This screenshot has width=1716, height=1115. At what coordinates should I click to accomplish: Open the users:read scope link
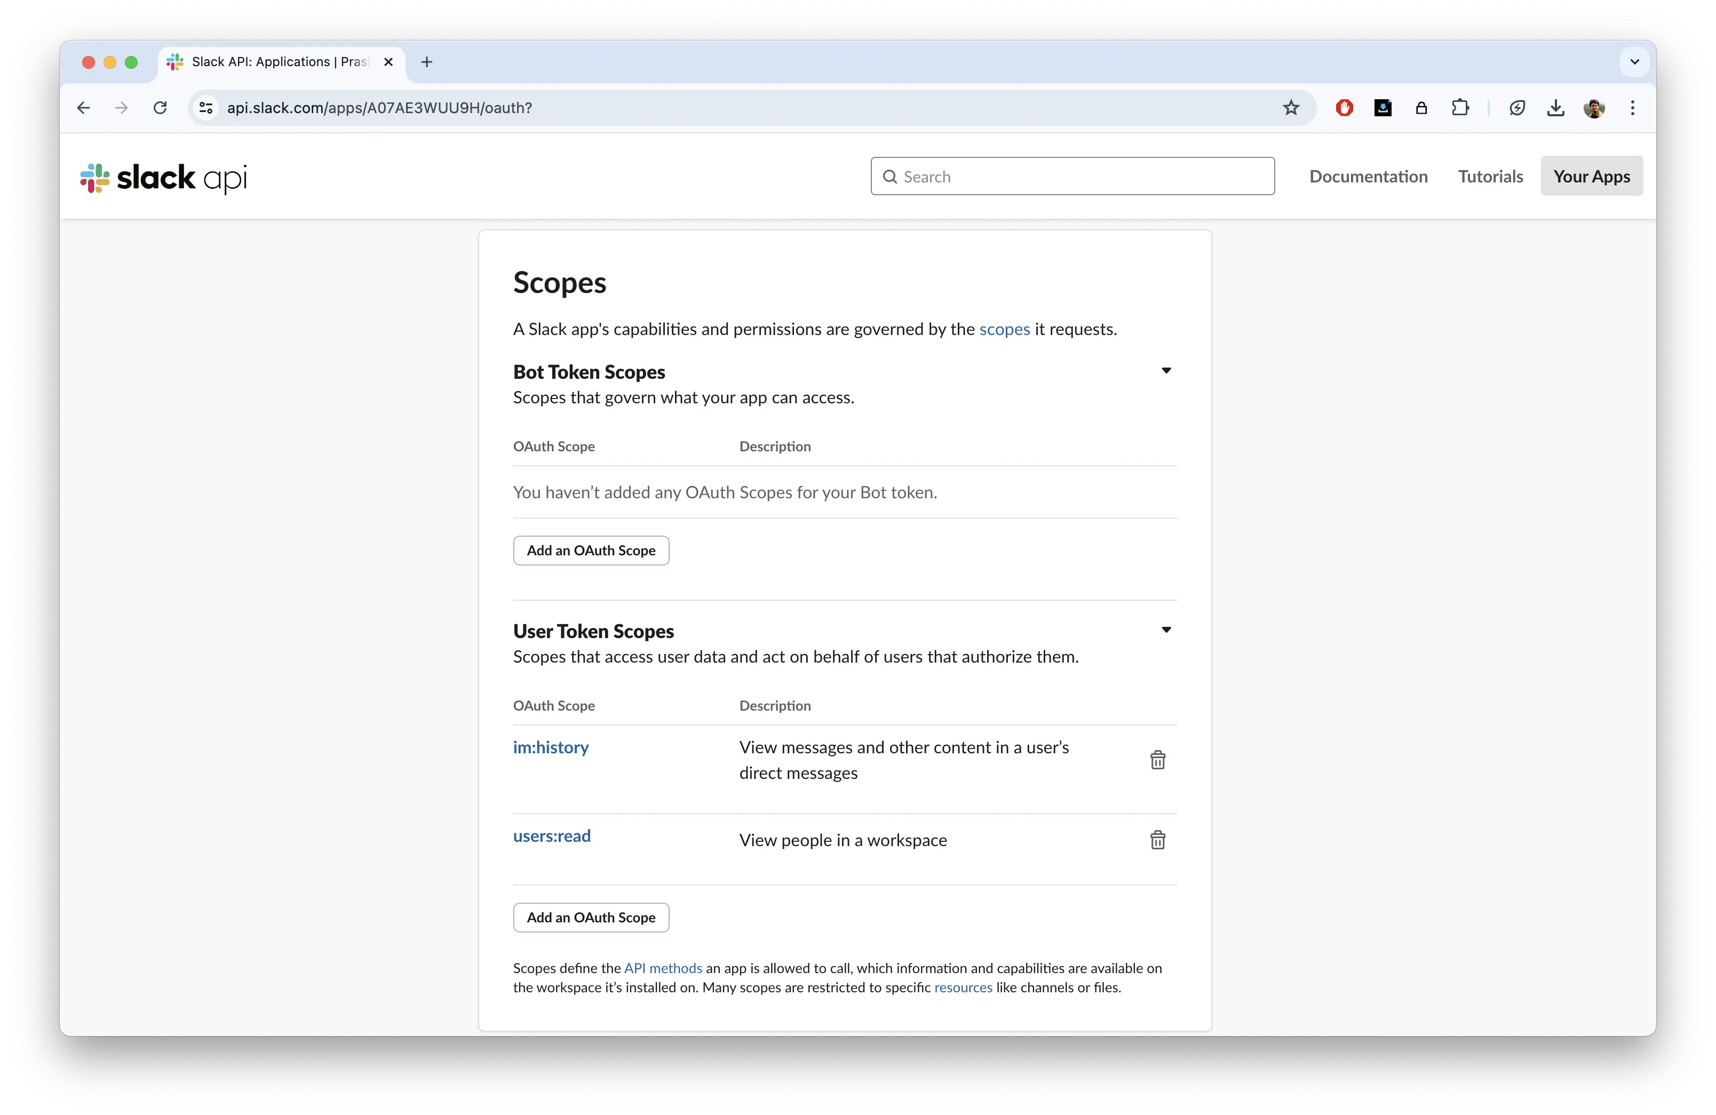[552, 836]
